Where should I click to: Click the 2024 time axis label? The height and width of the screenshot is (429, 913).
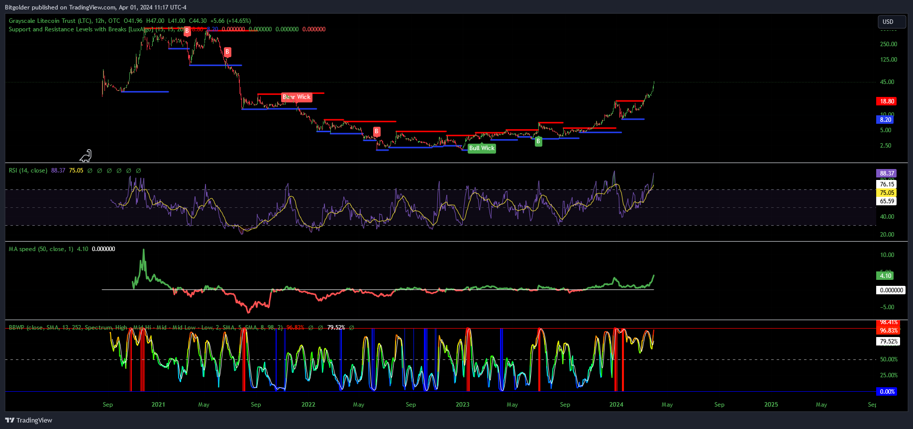click(x=616, y=405)
